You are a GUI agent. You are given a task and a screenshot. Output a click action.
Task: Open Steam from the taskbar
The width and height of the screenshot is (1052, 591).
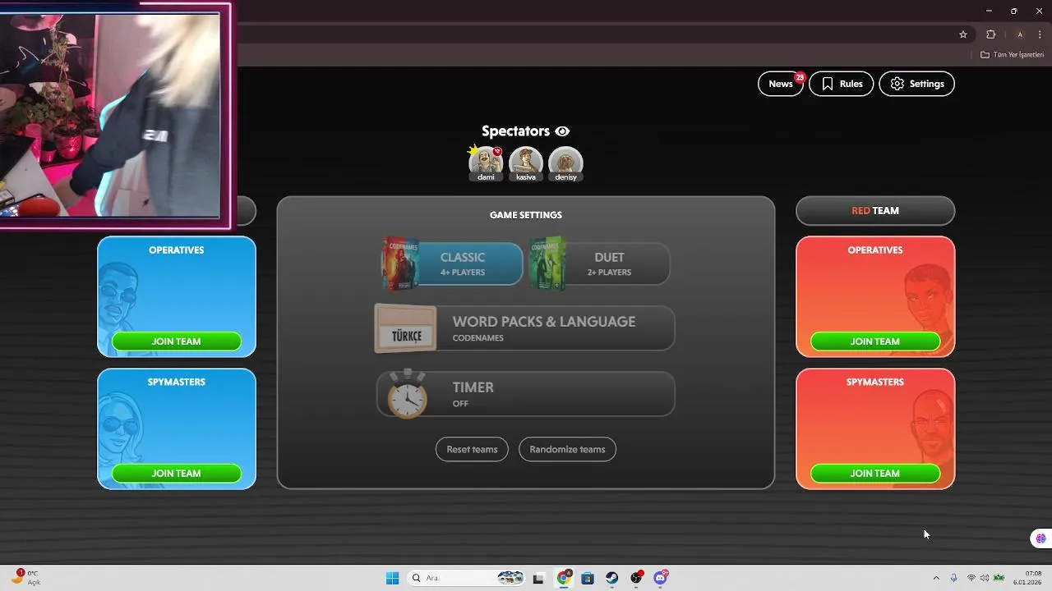tap(612, 578)
